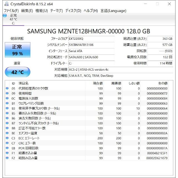
Task: Open the 言語(Language) menu
Action: 113,11
